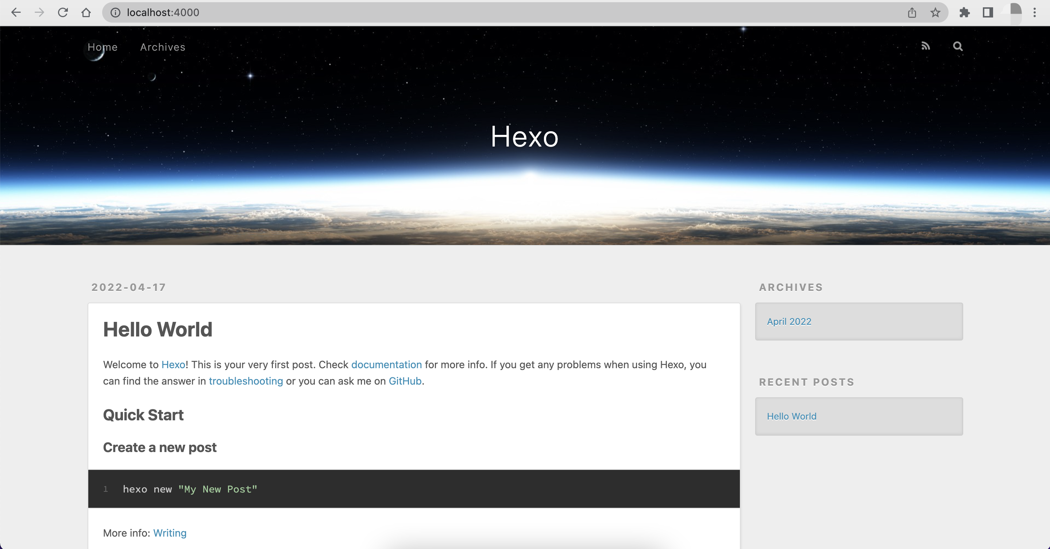Open the Archives nav item
The width and height of the screenshot is (1050, 549).
163,47
